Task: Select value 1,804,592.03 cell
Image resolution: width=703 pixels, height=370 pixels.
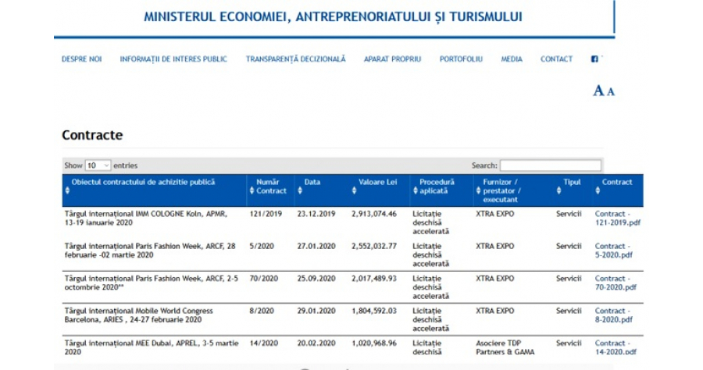Action: (374, 311)
